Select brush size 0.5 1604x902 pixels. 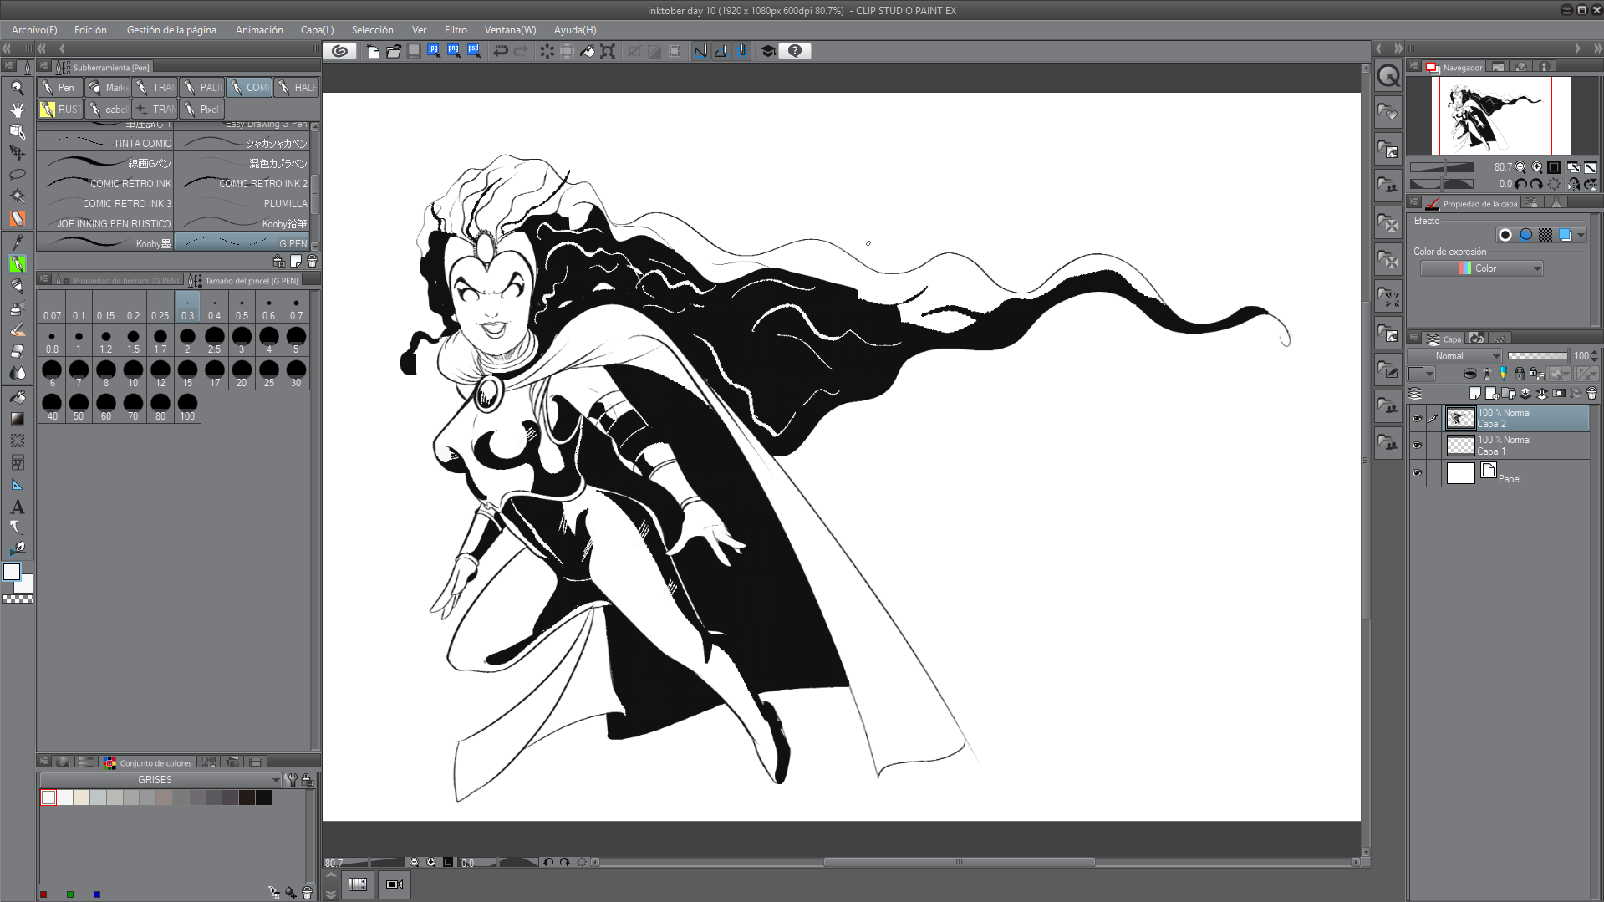coord(242,307)
